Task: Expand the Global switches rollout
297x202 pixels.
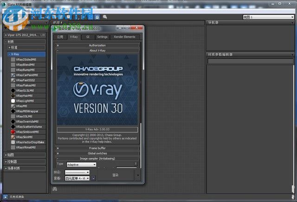Action: (x=97, y=153)
